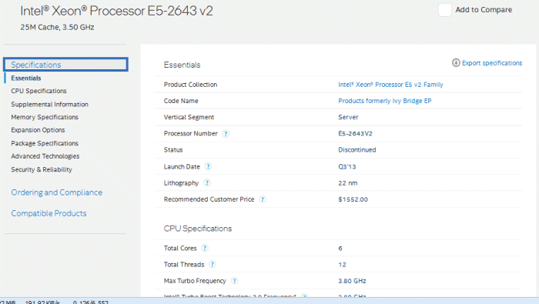The image size is (539, 304).
Task: Click the E5-2643V2 processor number value
Action: (x=355, y=134)
